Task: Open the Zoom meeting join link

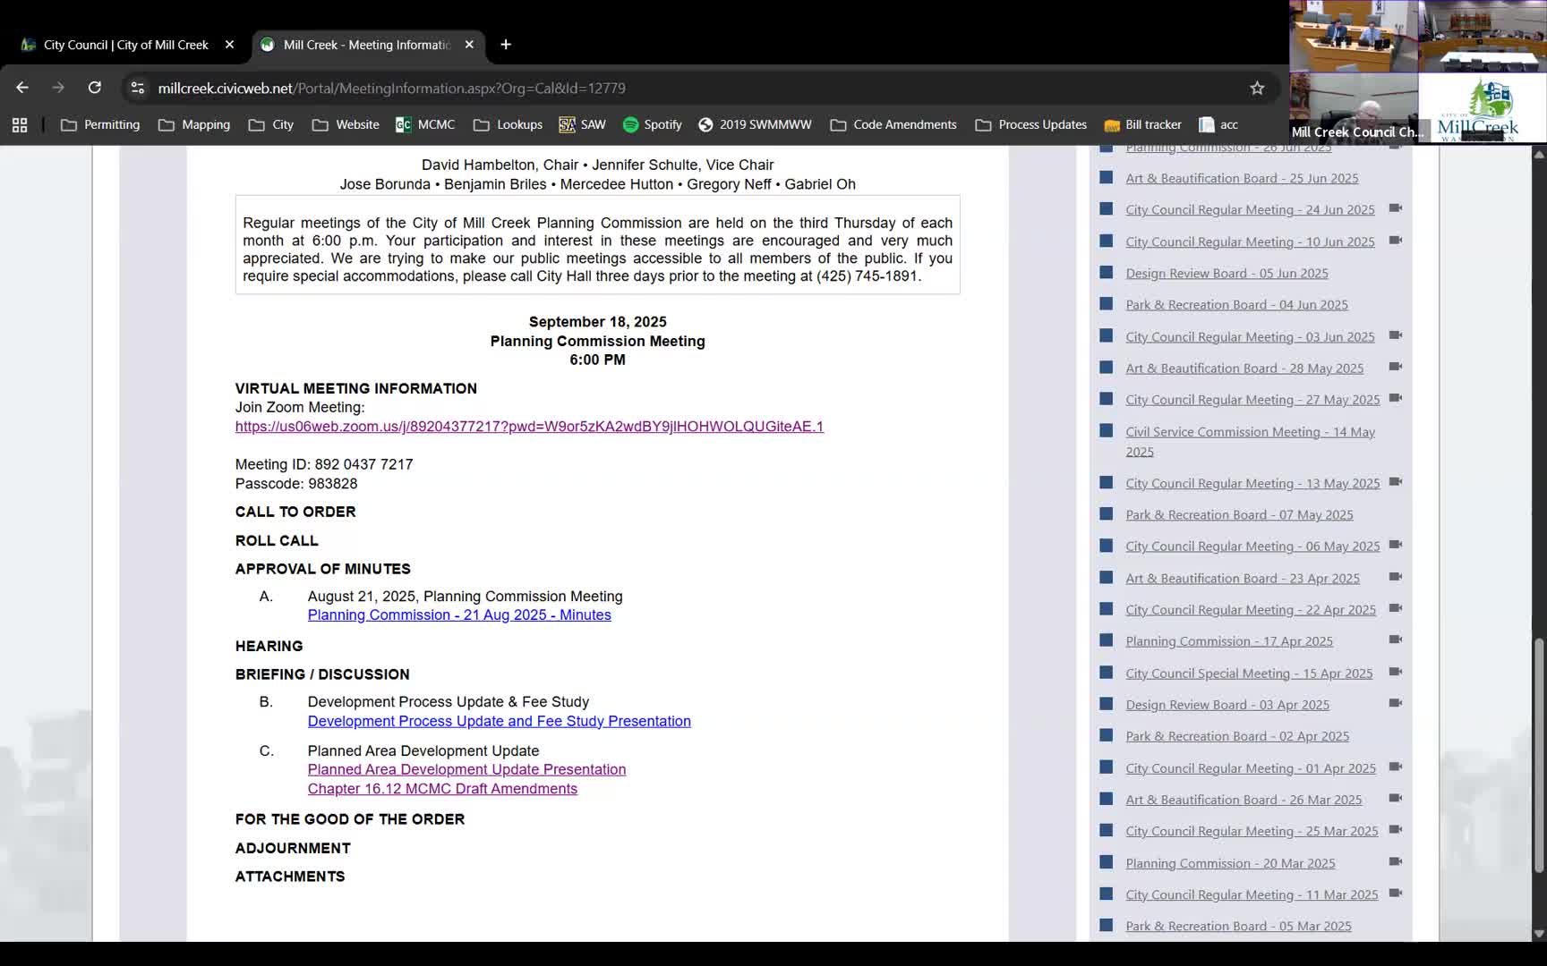Action: click(x=529, y=427)
